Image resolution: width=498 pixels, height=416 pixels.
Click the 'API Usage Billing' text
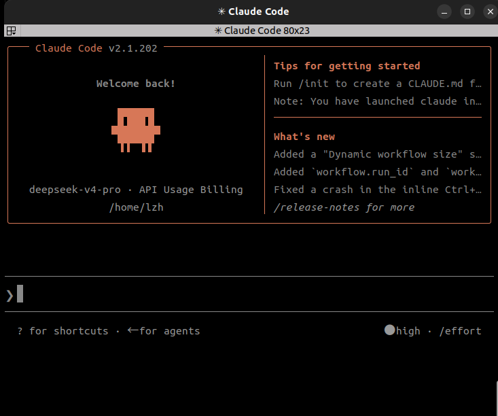click(x=191, y=190)
